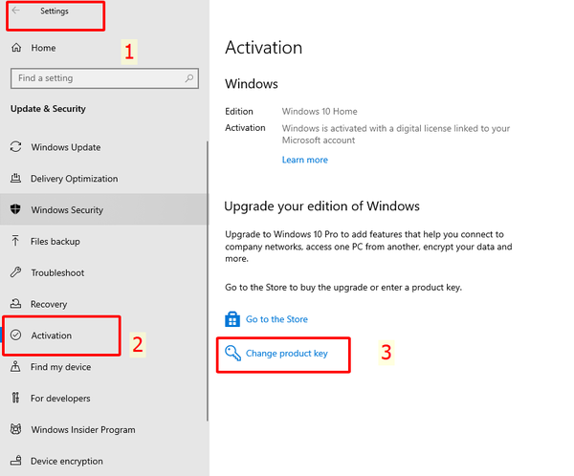
Task: Click the Windows section heading
Action: point(251,84)
